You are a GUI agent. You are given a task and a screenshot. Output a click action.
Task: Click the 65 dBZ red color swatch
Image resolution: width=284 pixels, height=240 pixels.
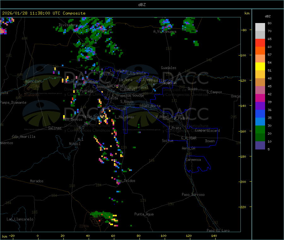tap(260, 43)
